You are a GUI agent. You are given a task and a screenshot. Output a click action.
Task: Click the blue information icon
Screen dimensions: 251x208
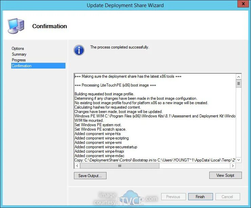[x=79, y=50]
